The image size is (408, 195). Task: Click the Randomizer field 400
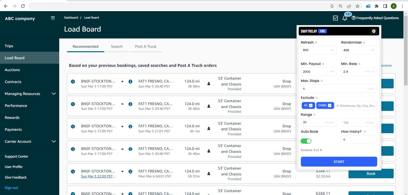point(359,50)
